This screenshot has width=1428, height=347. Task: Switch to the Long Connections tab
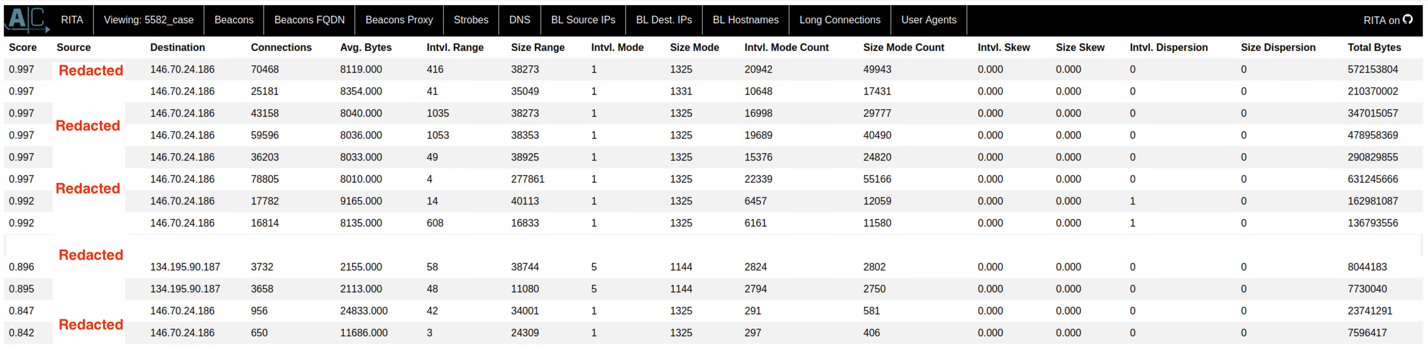coord(840,20)
